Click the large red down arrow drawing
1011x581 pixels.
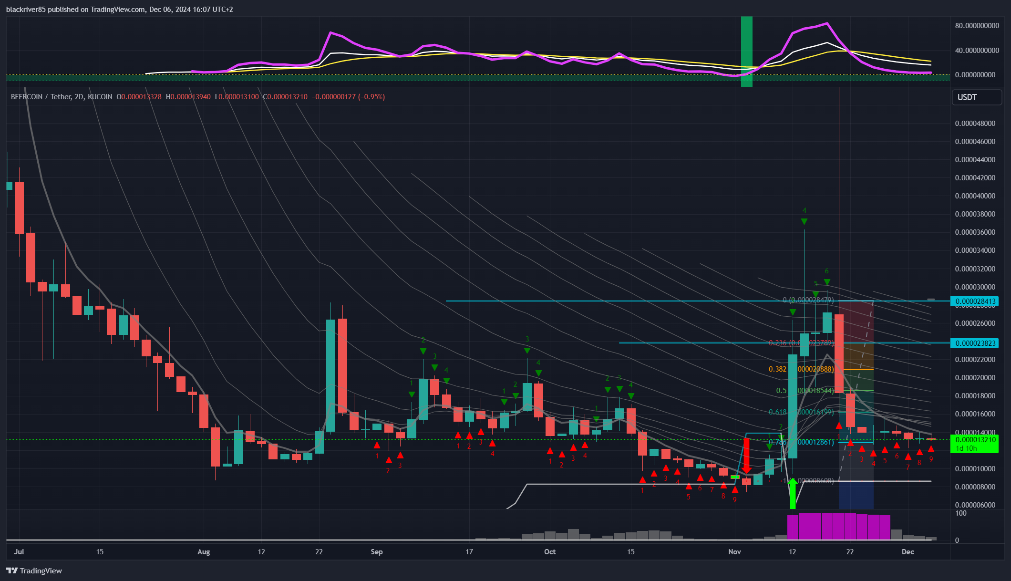coord(747,455)
